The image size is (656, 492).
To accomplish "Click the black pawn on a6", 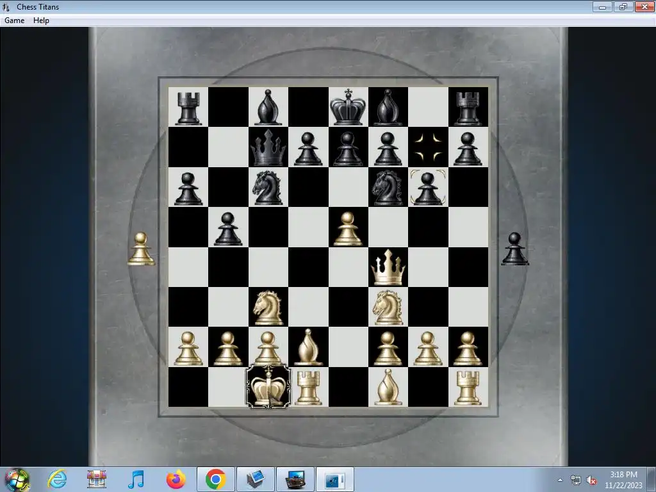I will [188, 188].
